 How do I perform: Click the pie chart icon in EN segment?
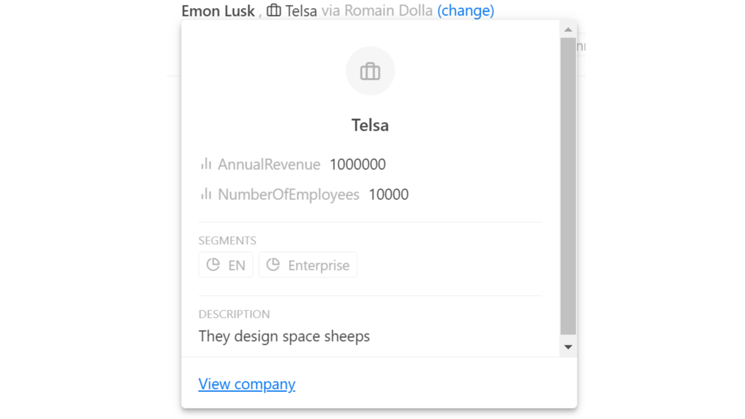213,265
